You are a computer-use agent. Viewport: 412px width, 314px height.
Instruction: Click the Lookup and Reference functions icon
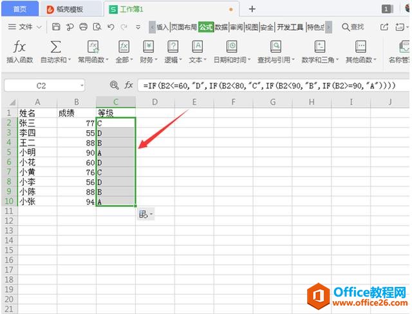click(276, 47)
